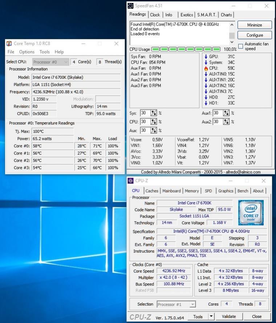Switch to the Clock tab in SpeedFan
The height and width of the screenshot is (323, 276).
tap(155, 15)
